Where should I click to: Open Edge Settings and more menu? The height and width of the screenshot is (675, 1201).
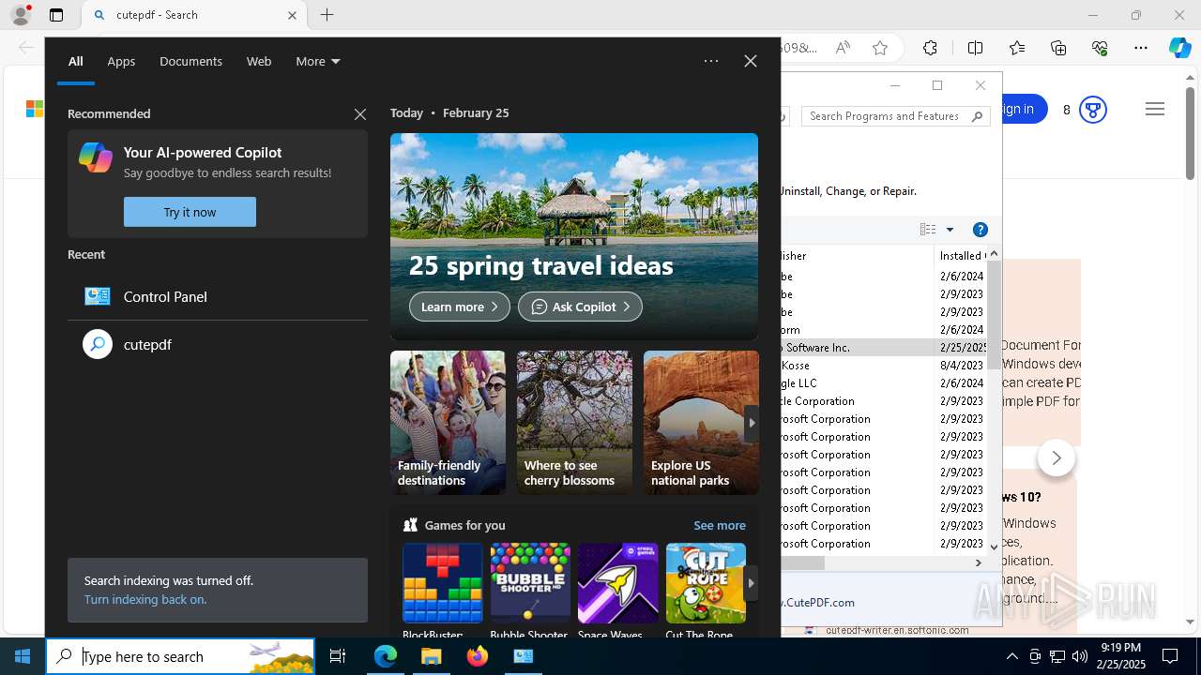(1141, 48)
